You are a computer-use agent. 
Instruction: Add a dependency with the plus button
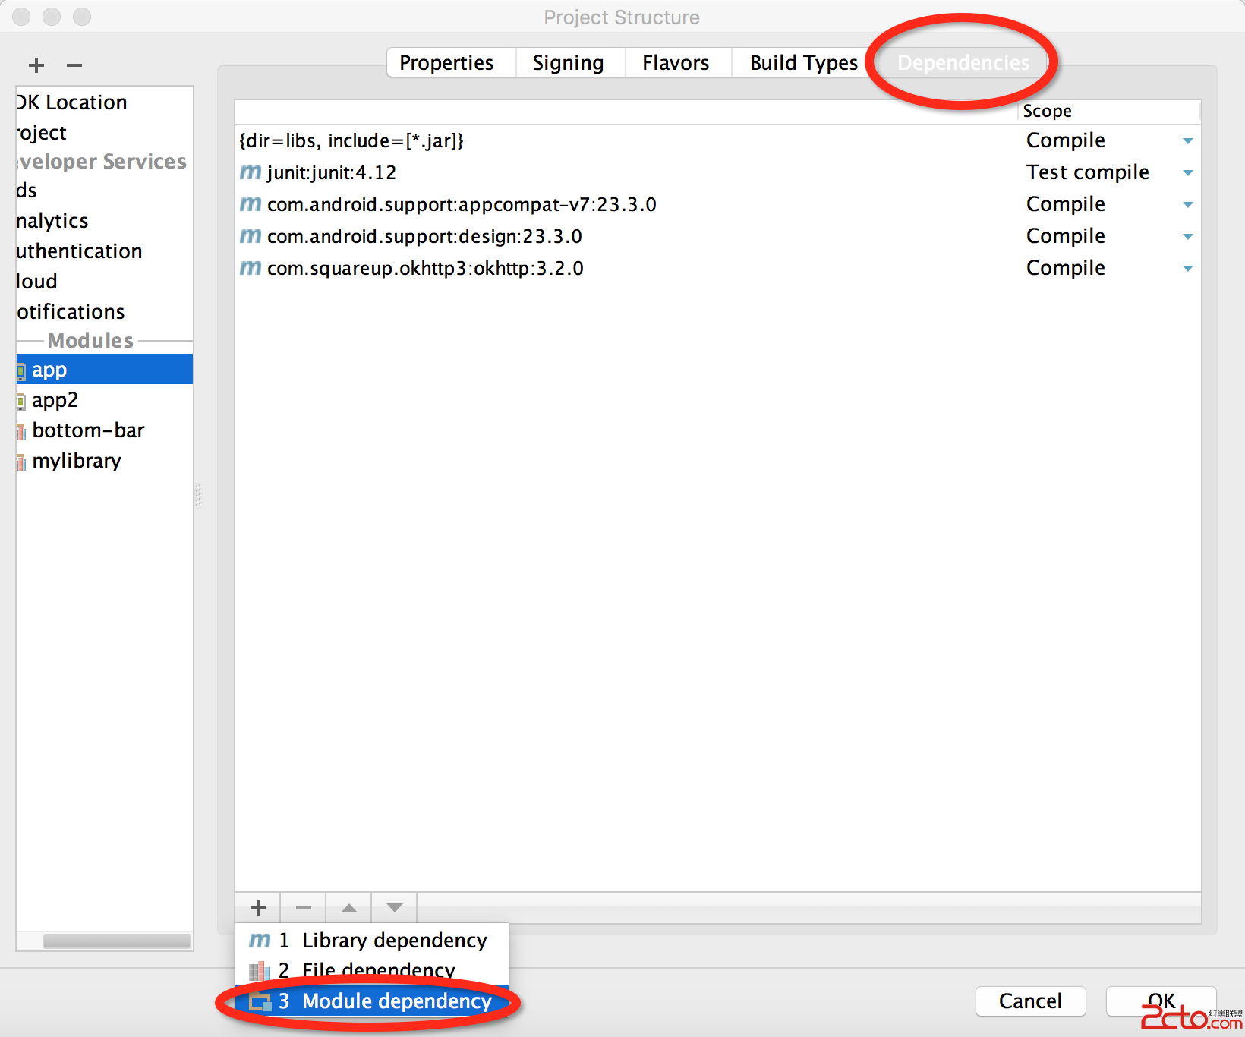[x=258, y=908]
